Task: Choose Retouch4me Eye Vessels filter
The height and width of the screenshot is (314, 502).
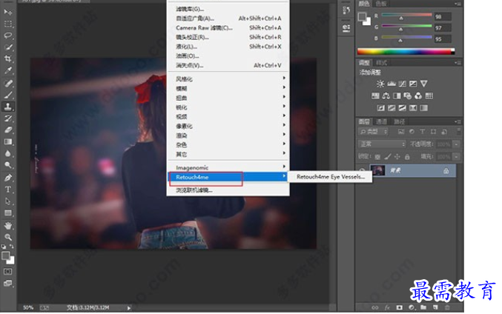Action: (330, 177)
